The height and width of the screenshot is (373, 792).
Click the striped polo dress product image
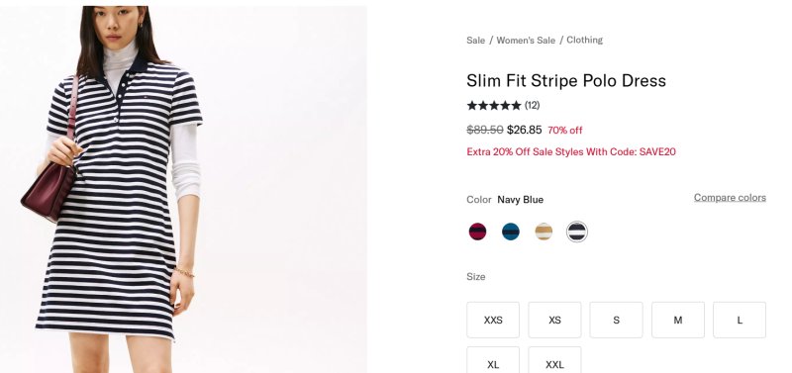click(183, 189)
